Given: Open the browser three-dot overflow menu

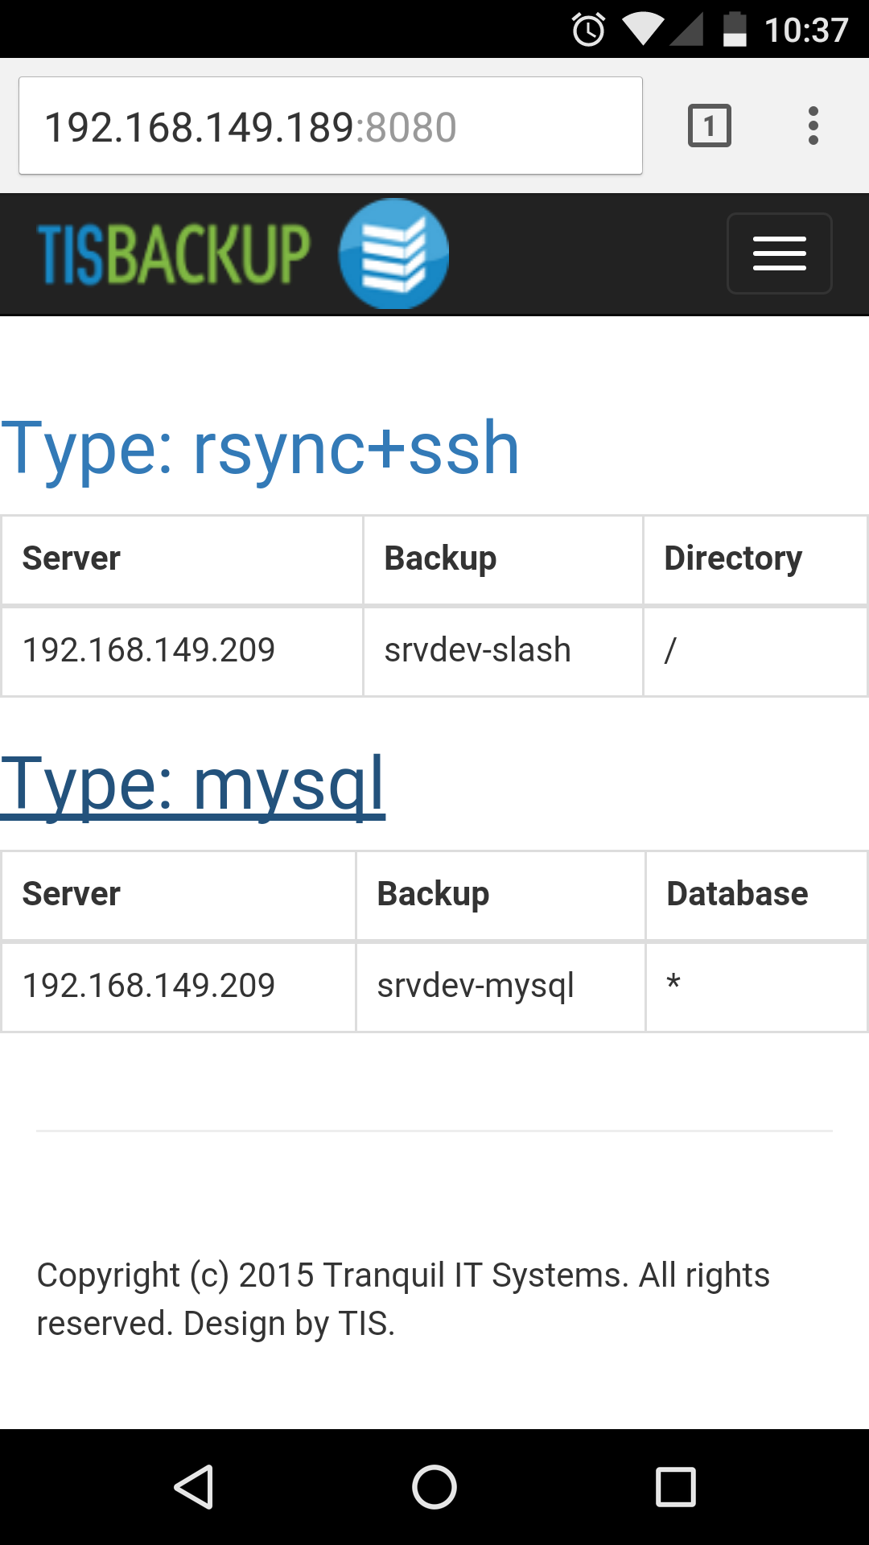Looking at the screenshot, I should (813, 126).
